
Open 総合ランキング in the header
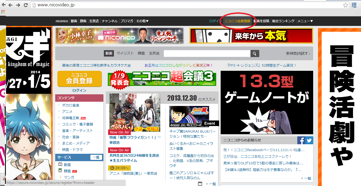pyautogui.click(x=283, y=21)
